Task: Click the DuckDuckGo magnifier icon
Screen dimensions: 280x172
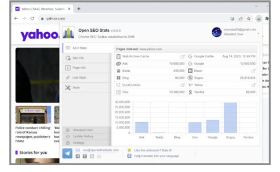Action: (118, 85)
